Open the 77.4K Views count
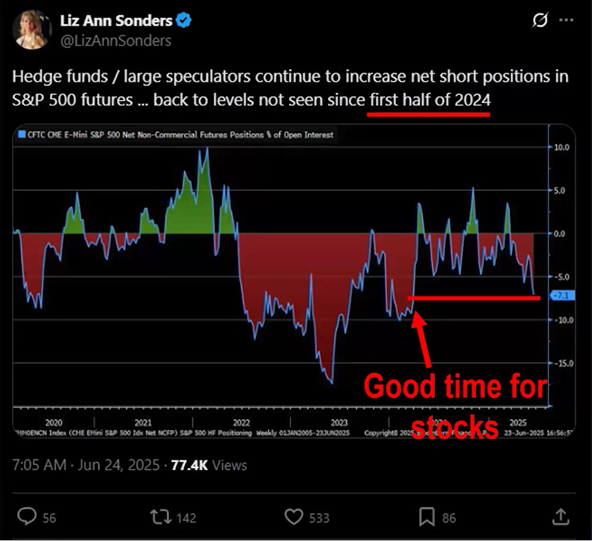Screen dimensions: 592x541 click(209, 465)
